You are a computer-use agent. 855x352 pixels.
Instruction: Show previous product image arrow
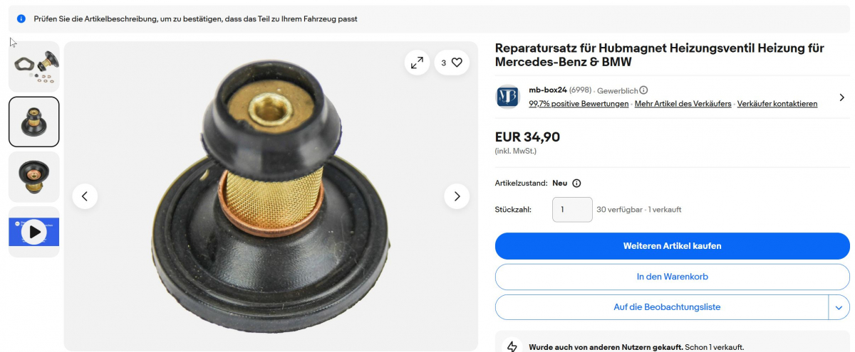click(85, 196)
